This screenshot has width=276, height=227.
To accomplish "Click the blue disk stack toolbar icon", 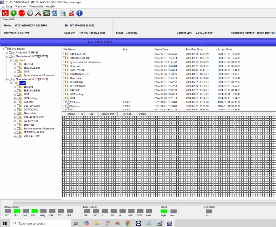I will (55, 13).
